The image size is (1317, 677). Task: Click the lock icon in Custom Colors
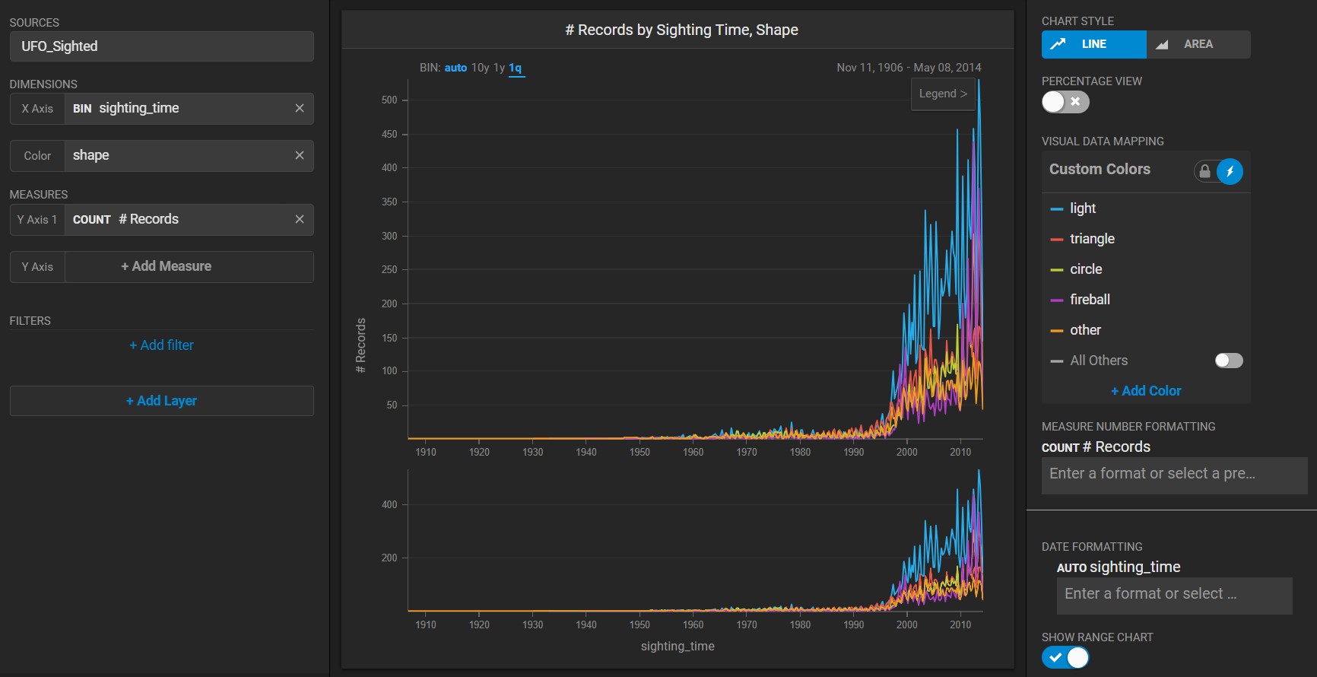(1204, 171)
